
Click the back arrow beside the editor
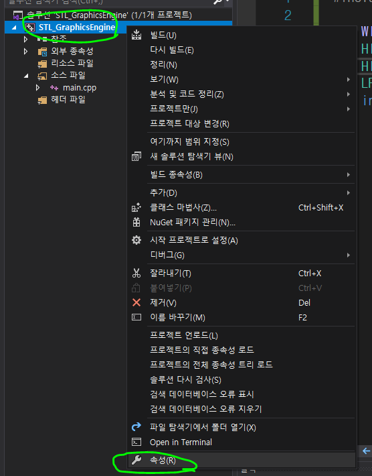pyautogui.click(x=366, y=451)
